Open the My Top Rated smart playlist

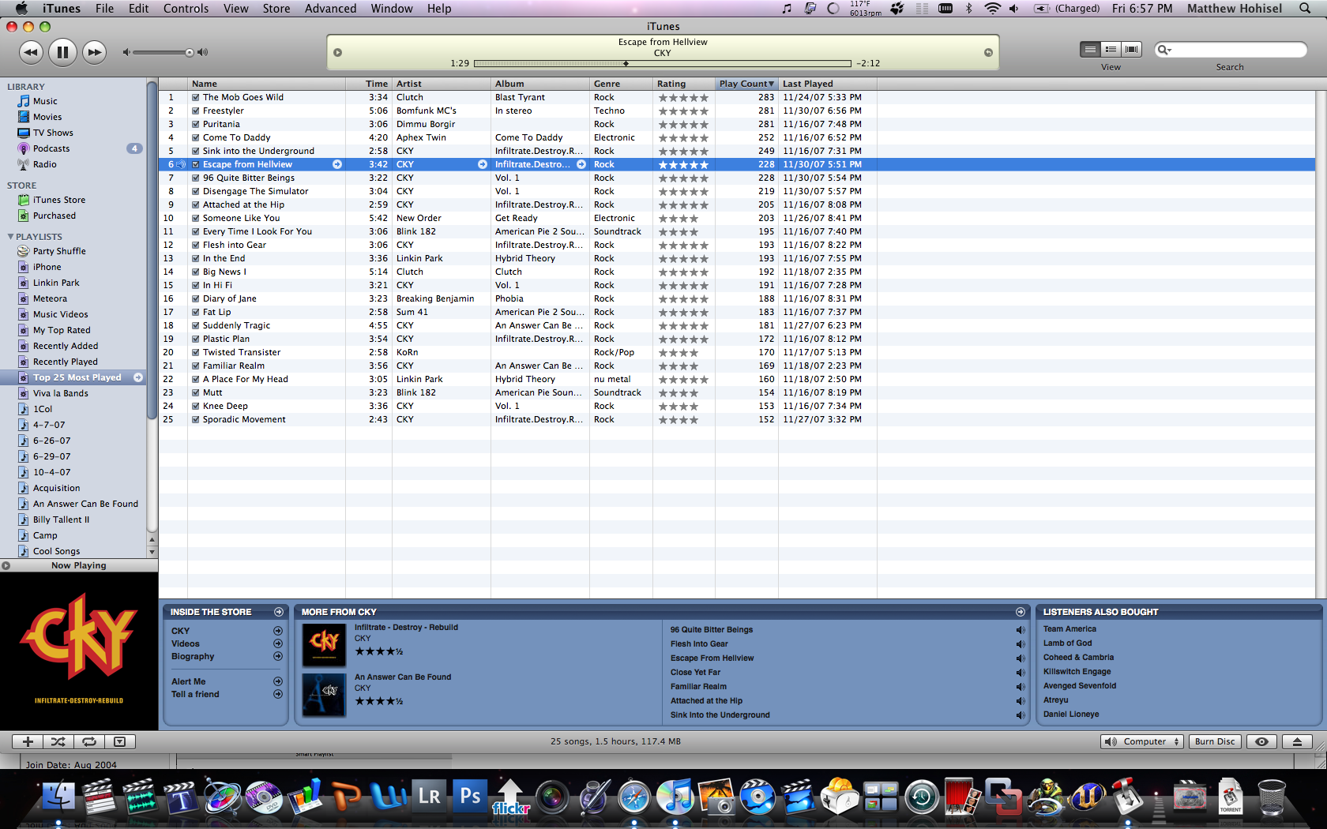pos(62,330)
